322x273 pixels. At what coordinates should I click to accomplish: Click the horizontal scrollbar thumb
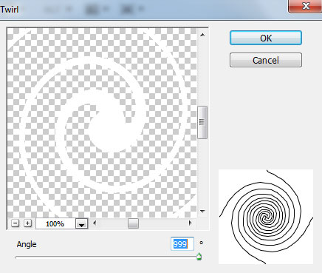pos(133,223)
